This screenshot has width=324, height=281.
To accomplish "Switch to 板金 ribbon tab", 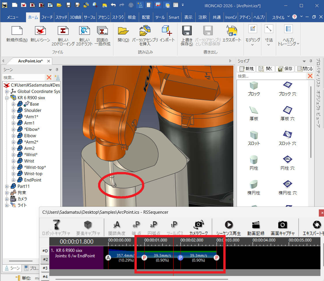I will (x=132, y=17).
